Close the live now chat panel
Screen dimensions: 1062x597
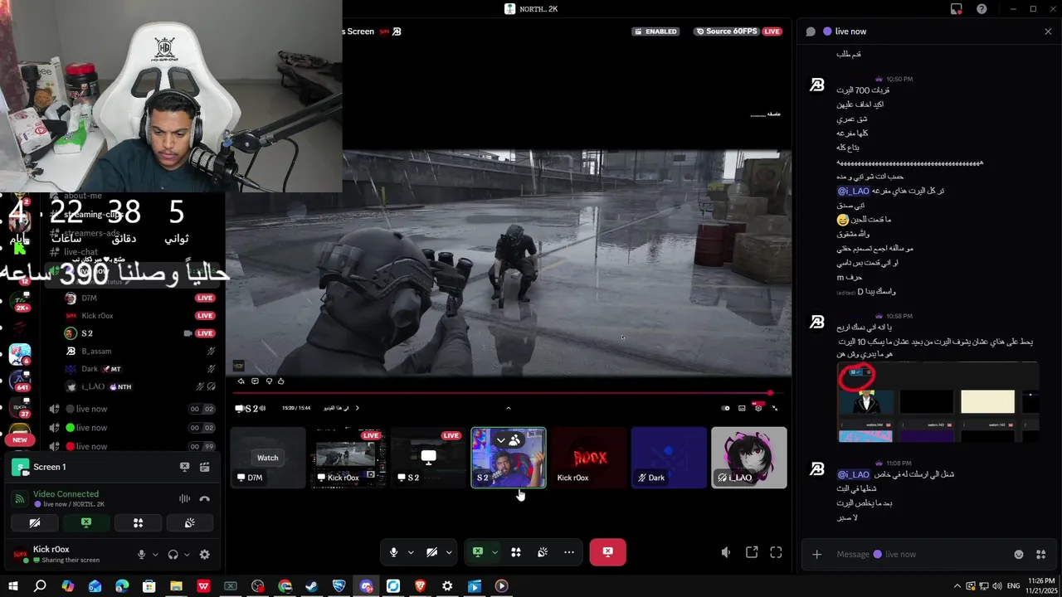tap(1048, 32)
